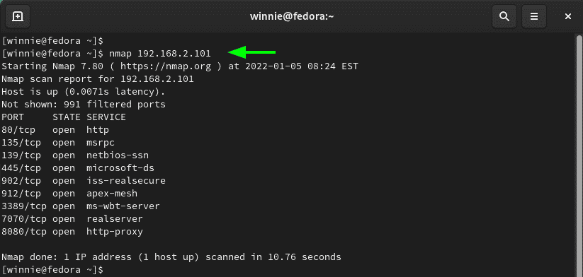Open the https://nmap.org link

click(166, 66)
